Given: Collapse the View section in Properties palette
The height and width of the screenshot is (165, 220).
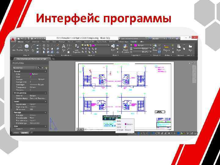Looking at the screenshot, I should coord(46,126).
